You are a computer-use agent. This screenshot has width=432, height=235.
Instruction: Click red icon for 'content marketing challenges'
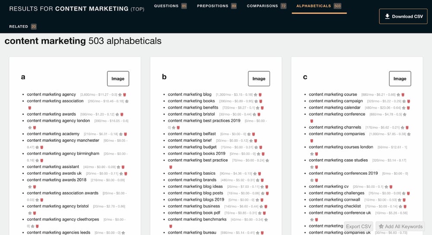[x=408, y=194]
